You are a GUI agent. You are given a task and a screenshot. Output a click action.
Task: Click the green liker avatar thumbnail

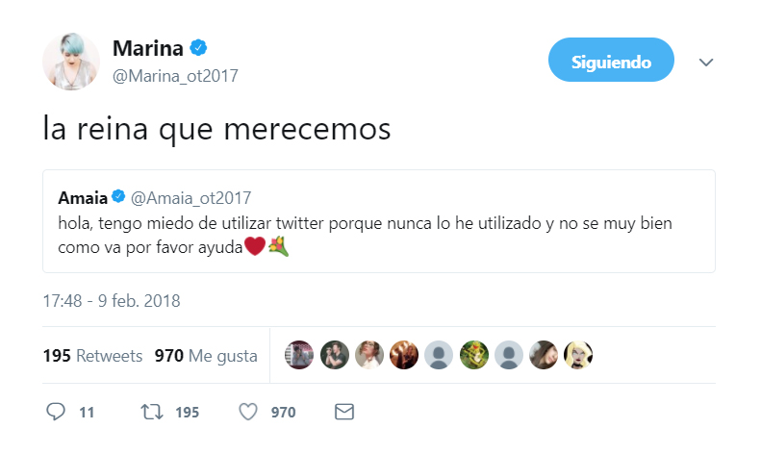click(x=473, y=355)
